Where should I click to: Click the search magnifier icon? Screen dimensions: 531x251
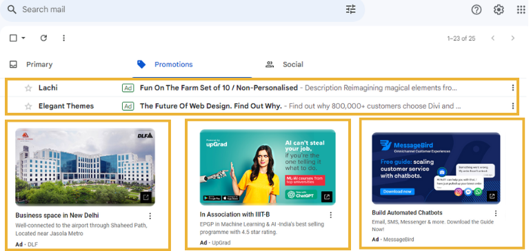pos(12,10)
